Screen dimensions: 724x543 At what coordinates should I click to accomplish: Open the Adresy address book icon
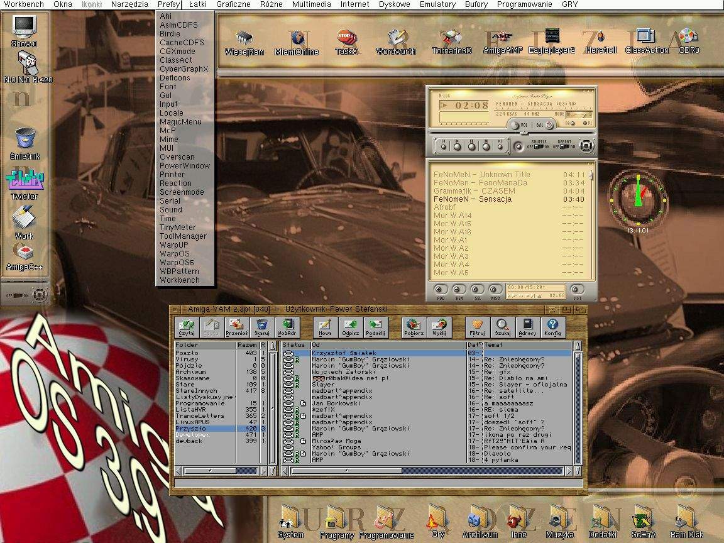pyautogui.click(x=527, y=327)
